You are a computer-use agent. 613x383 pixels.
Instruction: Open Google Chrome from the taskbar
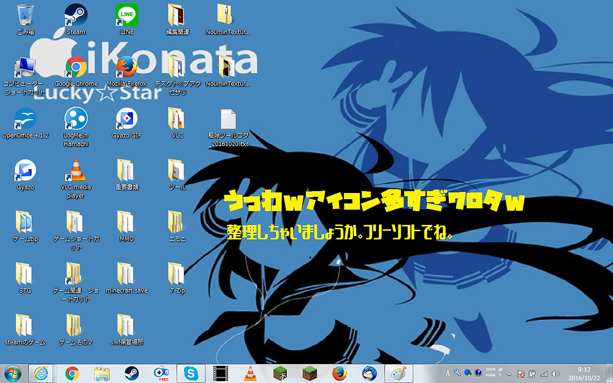(72, 374)
